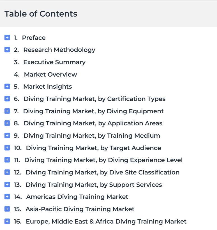217x230 pixels.
Task: Expand the Preface section plus icon
Action: 7,38
